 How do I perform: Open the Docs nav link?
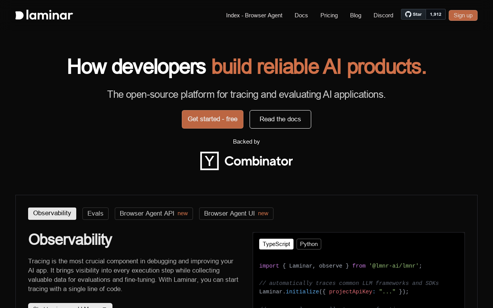coord(301,15)
